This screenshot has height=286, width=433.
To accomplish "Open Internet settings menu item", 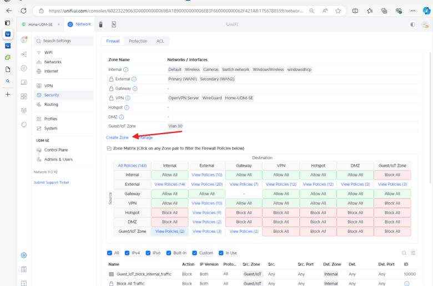I will tap(64, 71).
